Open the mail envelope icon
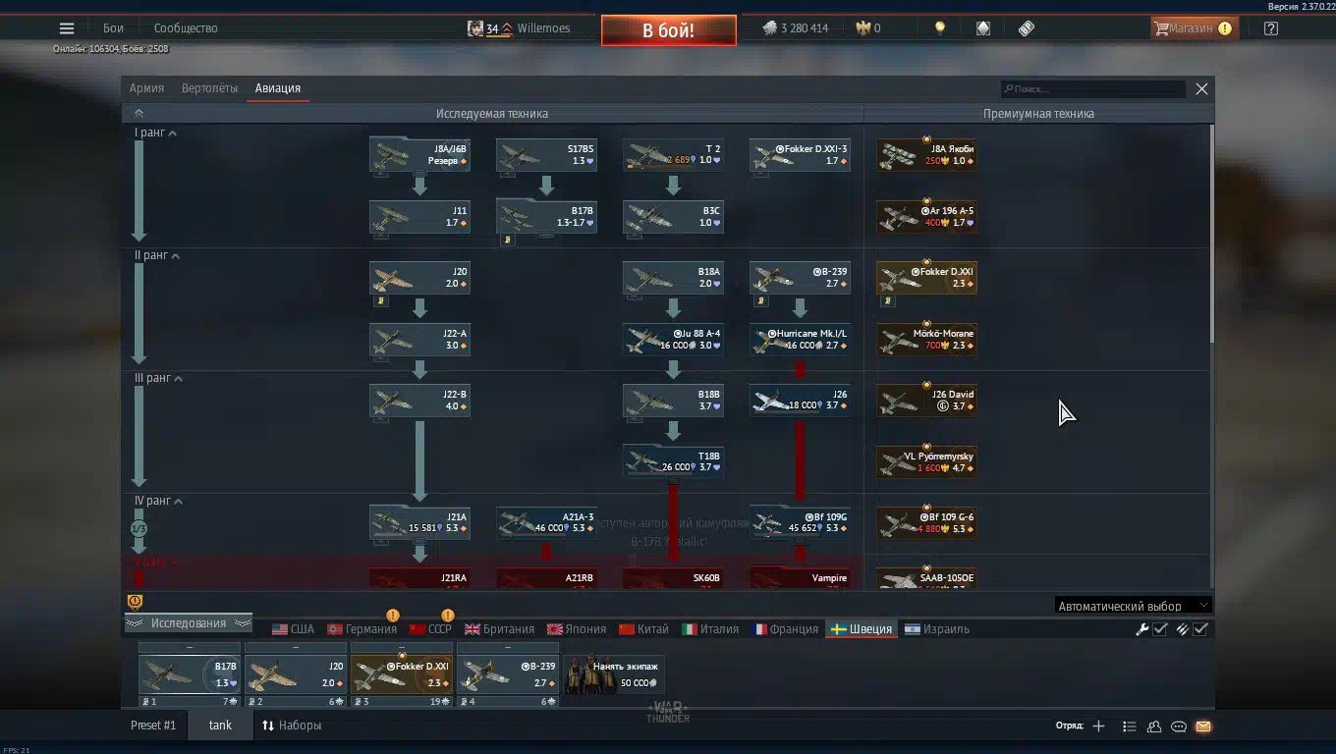The height and width of the screenshot is (754, 1336). [1203, 727]
